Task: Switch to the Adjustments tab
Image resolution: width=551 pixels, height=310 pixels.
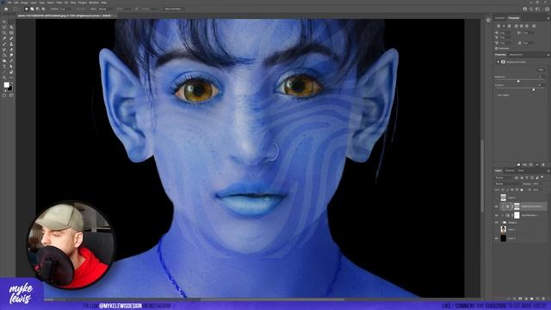Action: pos(516,55)
